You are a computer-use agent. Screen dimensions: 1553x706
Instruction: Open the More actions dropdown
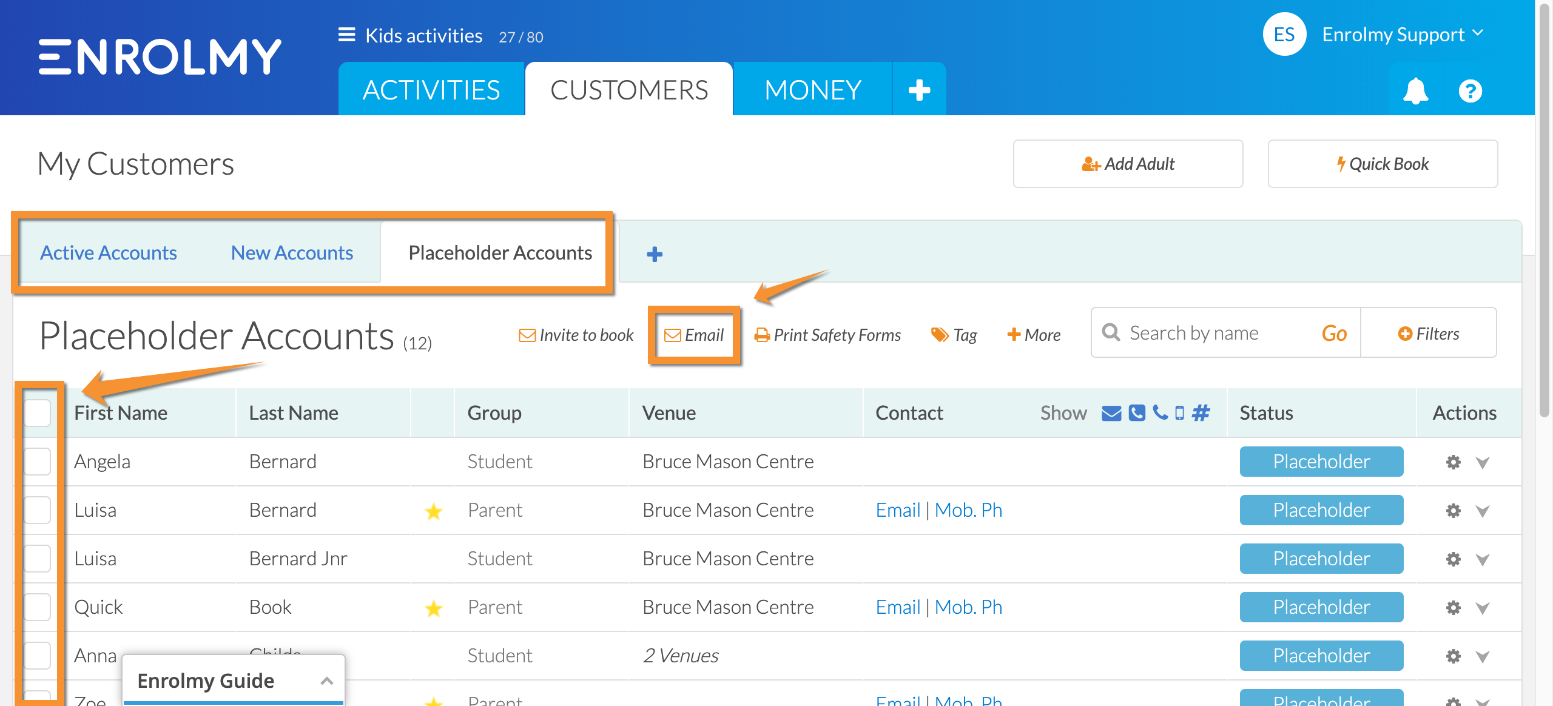tap(1034, 335)
